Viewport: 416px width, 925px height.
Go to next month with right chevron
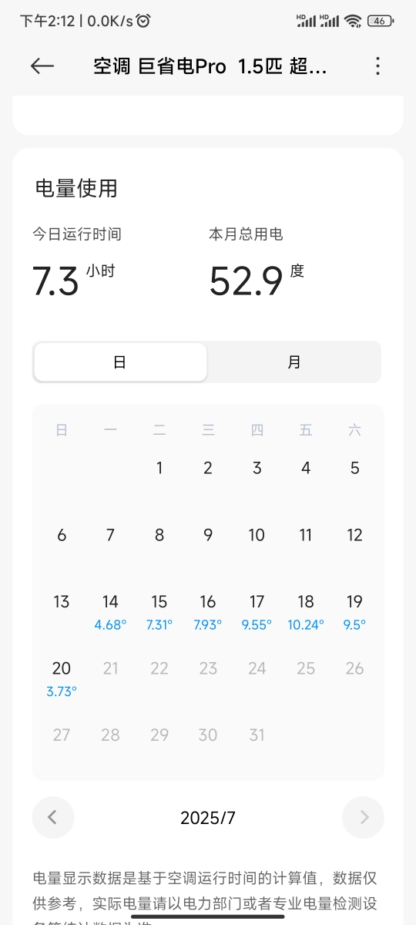364,818
